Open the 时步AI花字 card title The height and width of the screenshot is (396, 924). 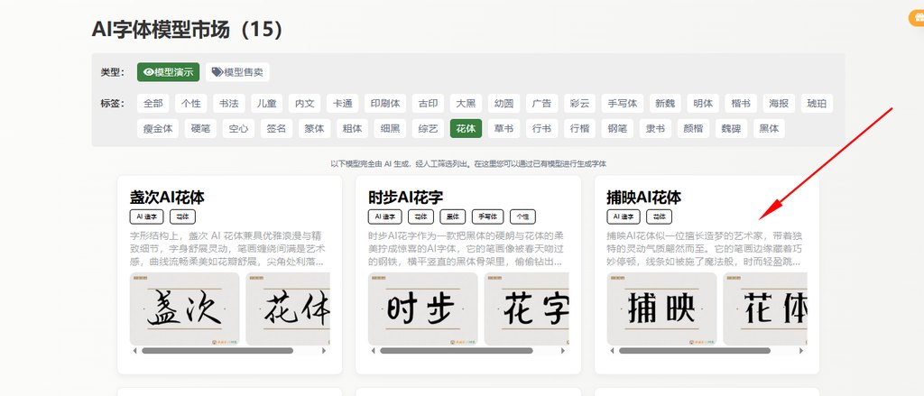coord(405,197)
